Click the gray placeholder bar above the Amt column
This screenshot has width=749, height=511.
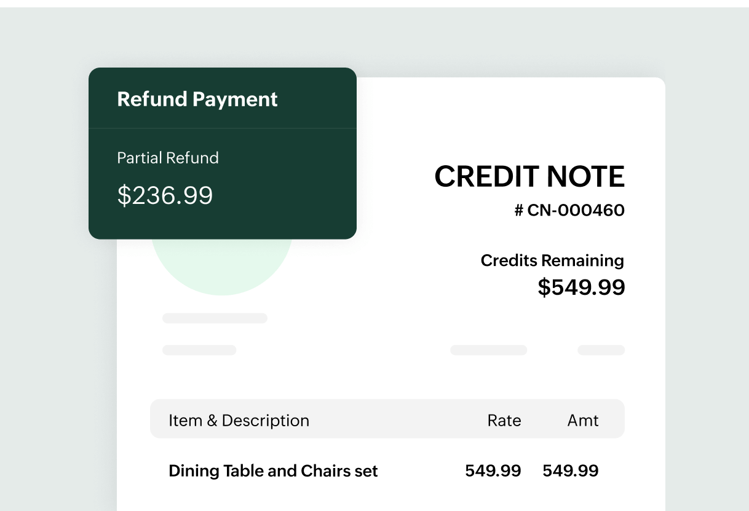[601, 350]
